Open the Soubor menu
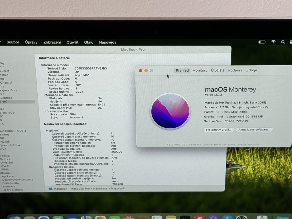This screenshot has height=219, width=292. [13, 42]
